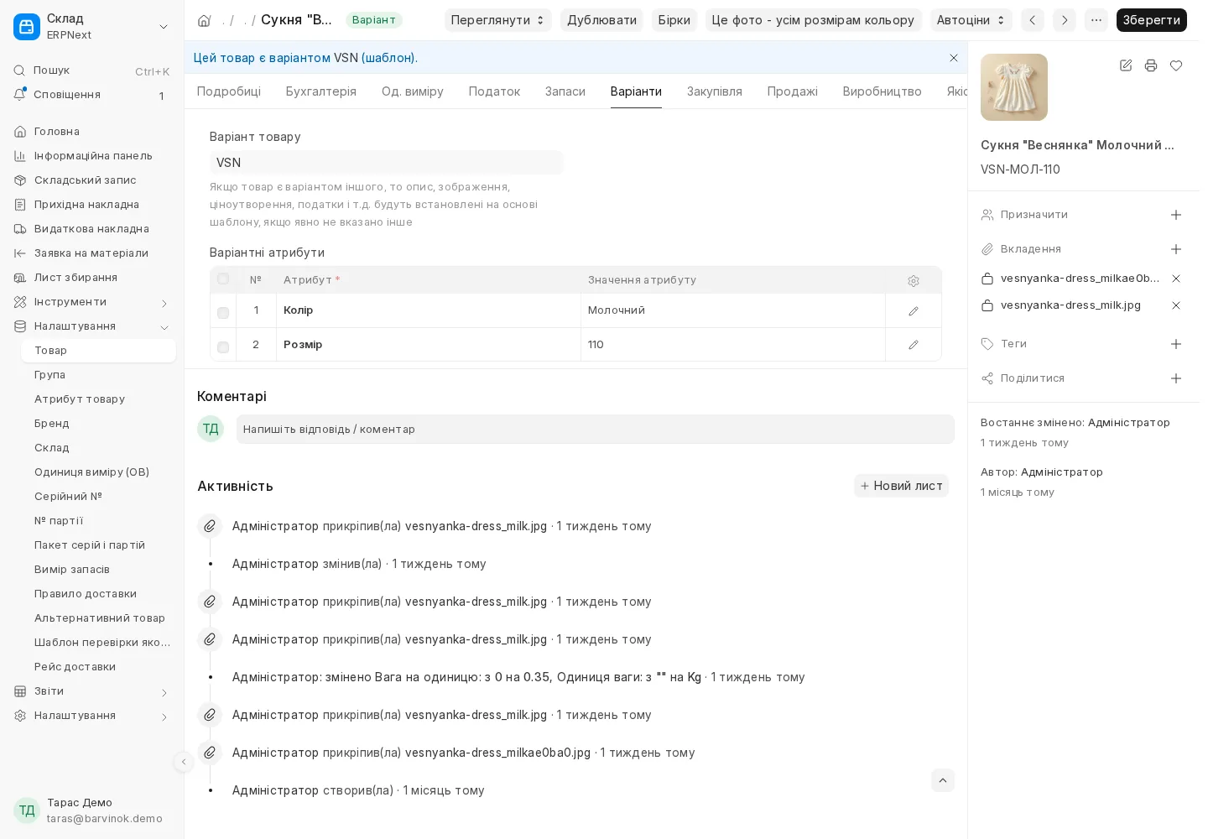Switch to the Запаси tab

(565, 91)
